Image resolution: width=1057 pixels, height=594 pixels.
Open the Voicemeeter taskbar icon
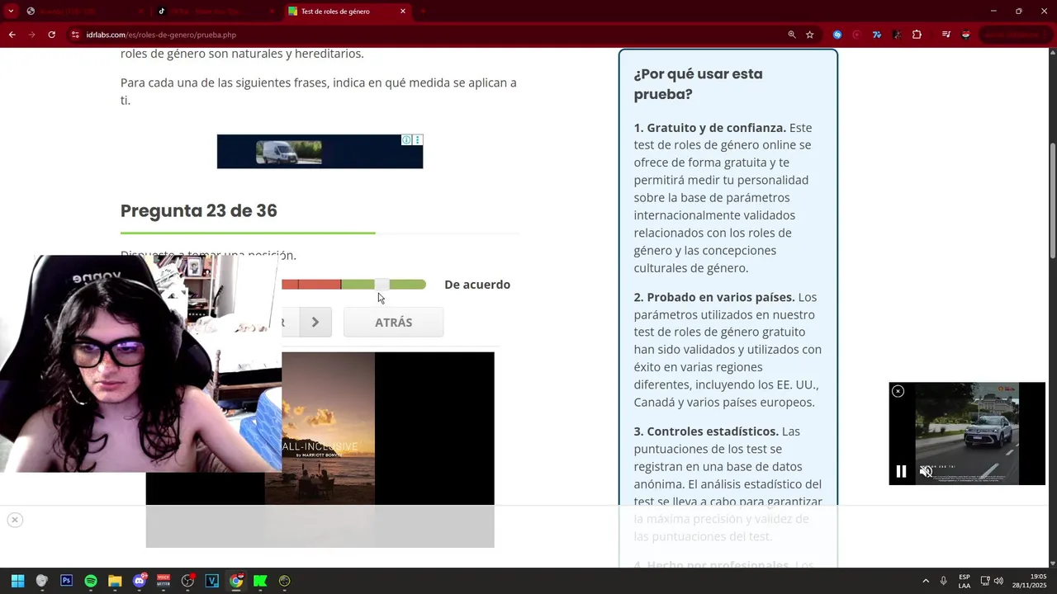pyautogui.click(x=164, y=581)
